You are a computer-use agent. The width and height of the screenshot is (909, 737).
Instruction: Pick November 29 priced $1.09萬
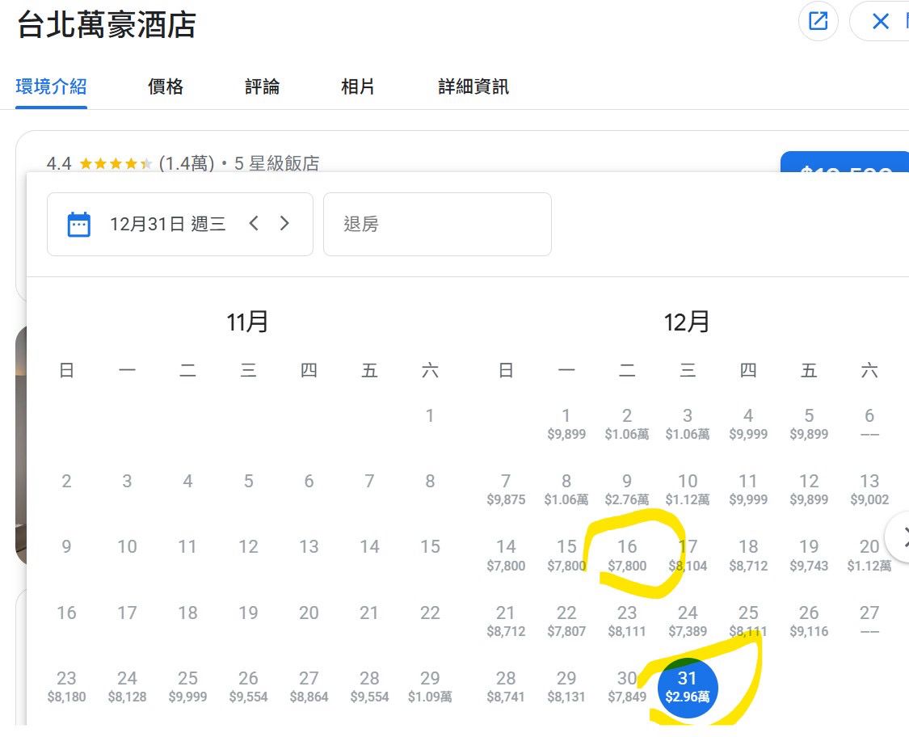pos(430,686)
